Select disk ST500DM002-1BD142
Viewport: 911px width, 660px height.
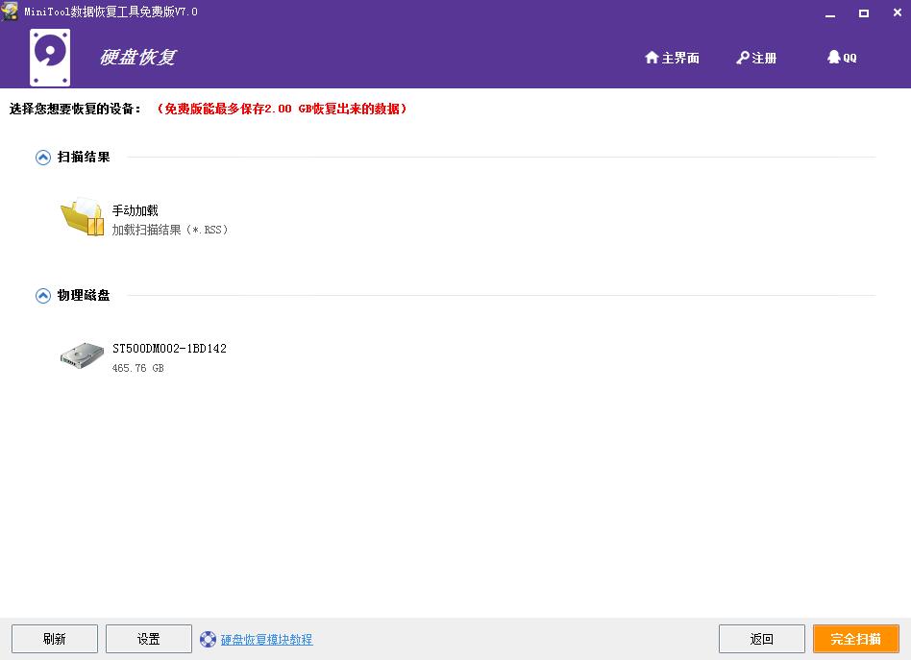(169, 348)
